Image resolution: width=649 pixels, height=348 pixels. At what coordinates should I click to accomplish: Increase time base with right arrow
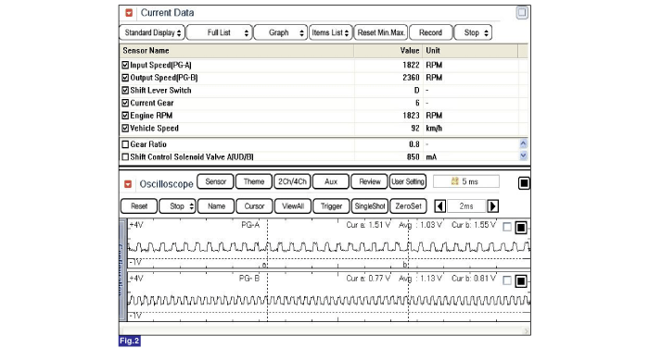(492, 205)
